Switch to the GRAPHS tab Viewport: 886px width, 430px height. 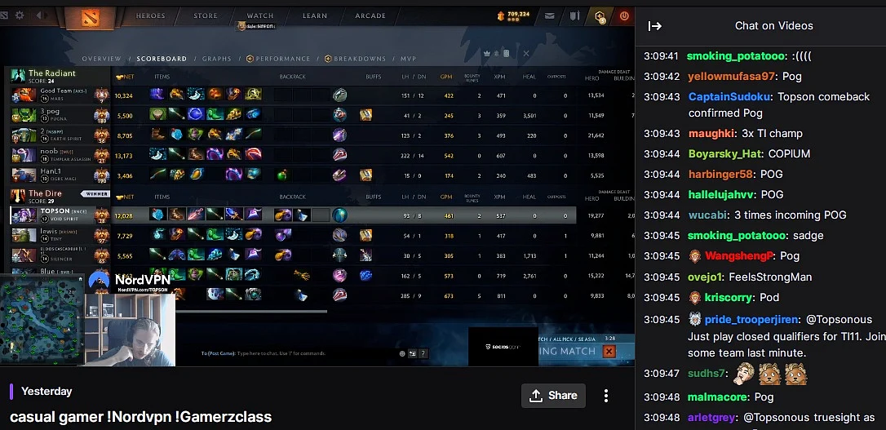point(217,59)
